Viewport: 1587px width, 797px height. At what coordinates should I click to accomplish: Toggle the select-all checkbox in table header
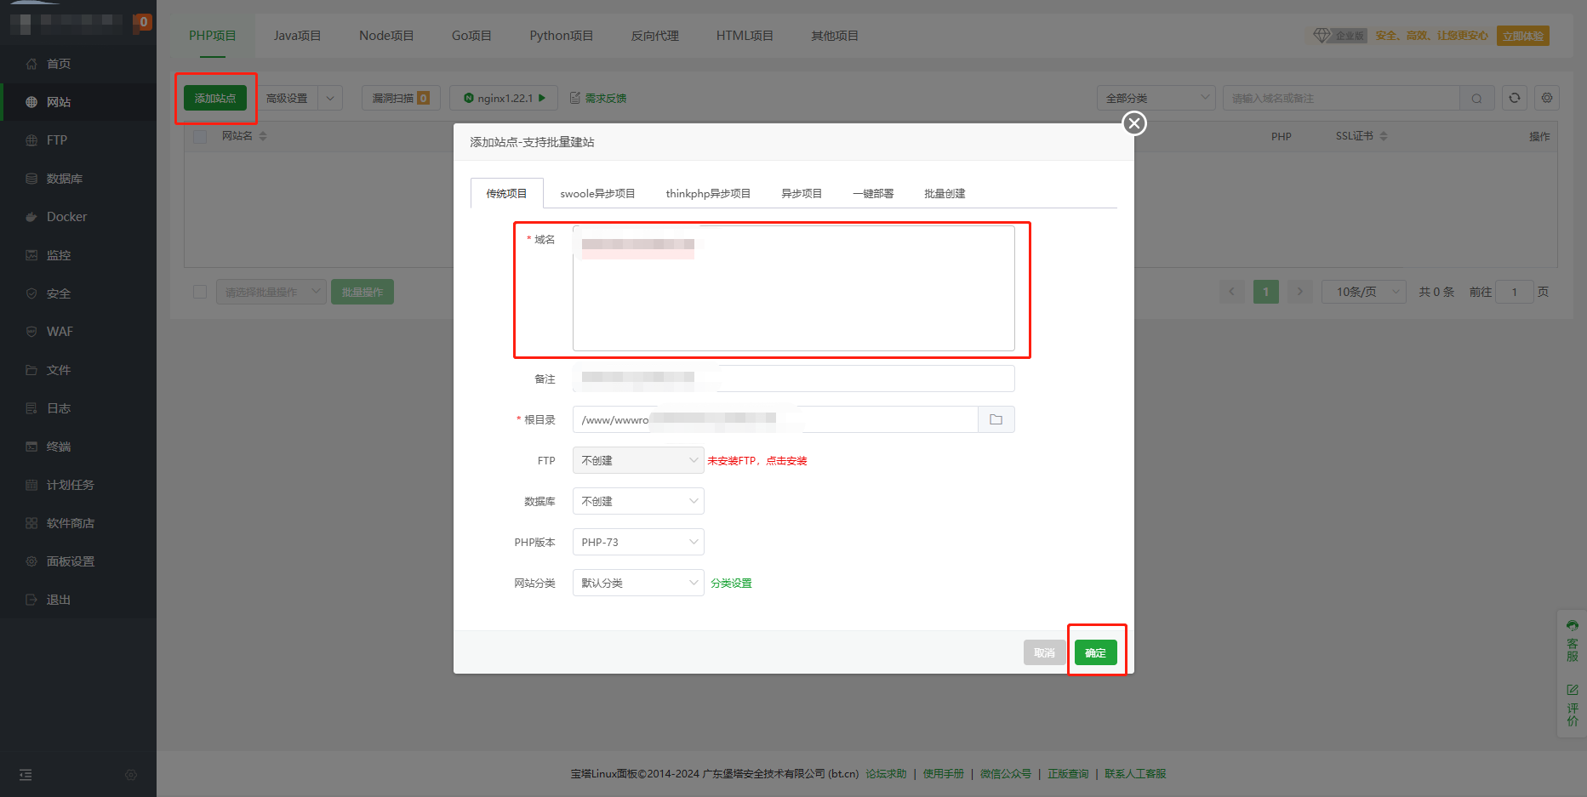pyautogui.click(x=200, y=136)
